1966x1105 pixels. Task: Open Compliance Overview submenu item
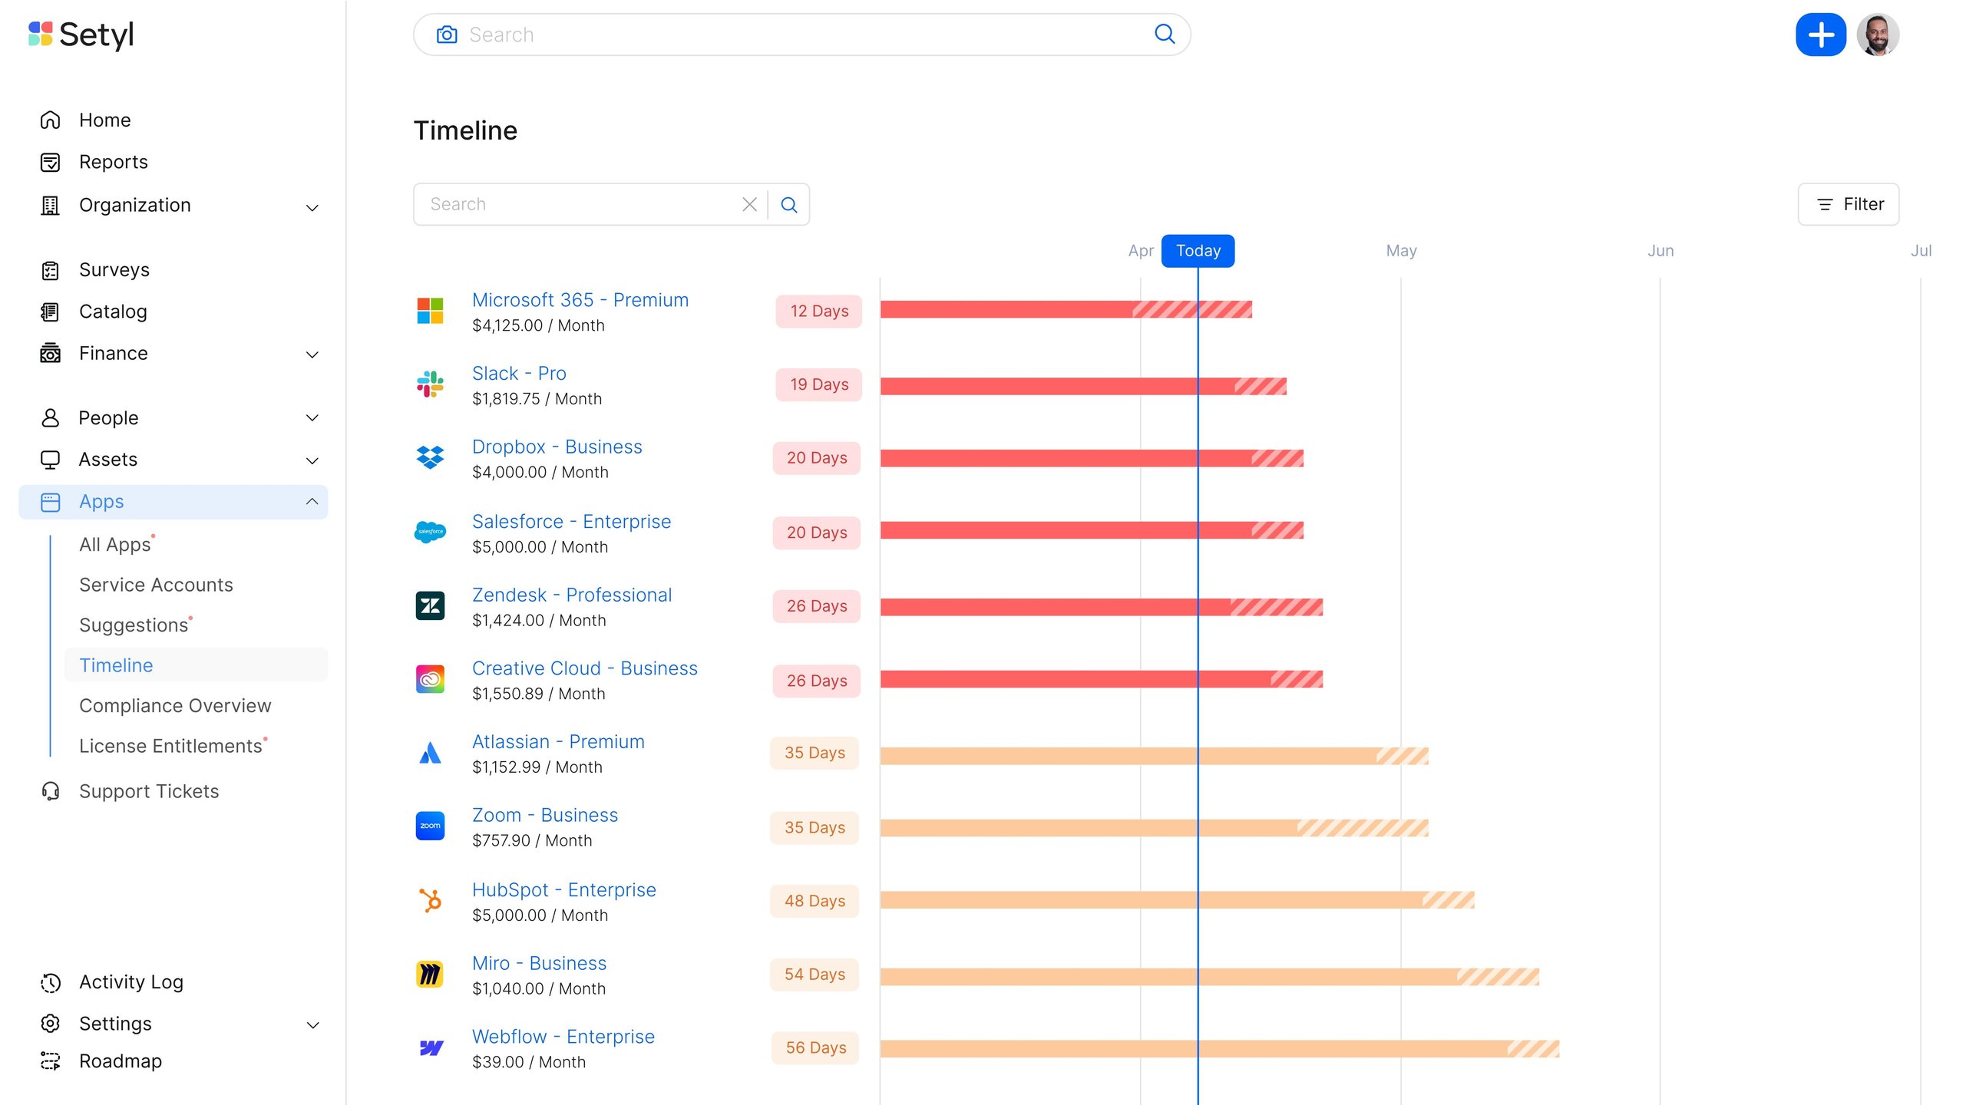click(175, 705)
